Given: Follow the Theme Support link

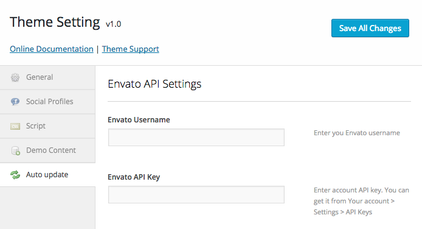Looking at the screenshot, I should pyautogui.click(x=131, y=49).
